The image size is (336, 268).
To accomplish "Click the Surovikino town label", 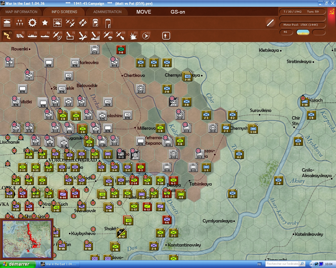I will click(x=261, y=110).
